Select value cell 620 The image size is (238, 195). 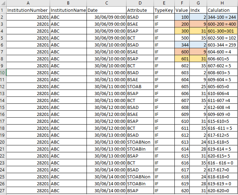[x=182, y=190]
